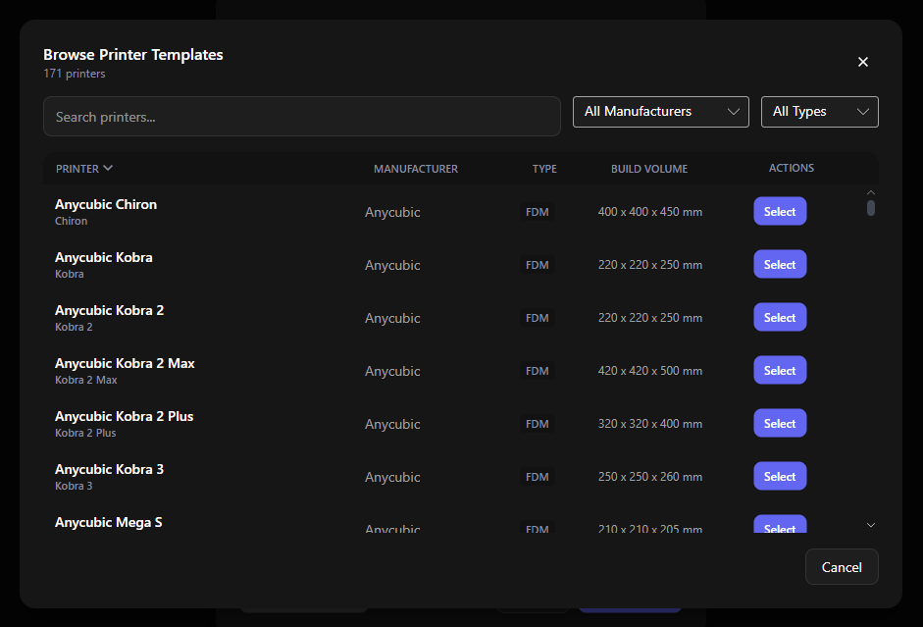Image resolution: width=923 pixels, height=627 pixels.
Task: Sort by the PRINTER column header
Action: 83,169
